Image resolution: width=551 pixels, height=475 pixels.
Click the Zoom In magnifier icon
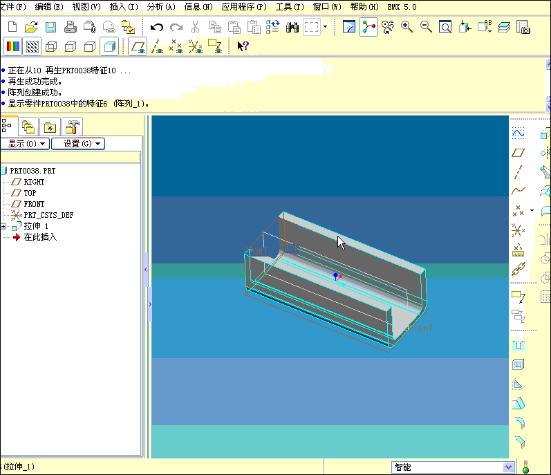pyautogui.click(x=407, y=27)
